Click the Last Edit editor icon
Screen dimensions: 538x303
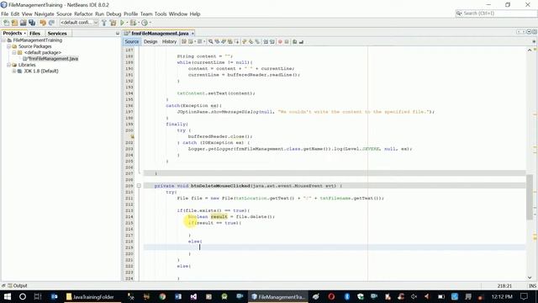pyautogui.click(x=184, y=41)
